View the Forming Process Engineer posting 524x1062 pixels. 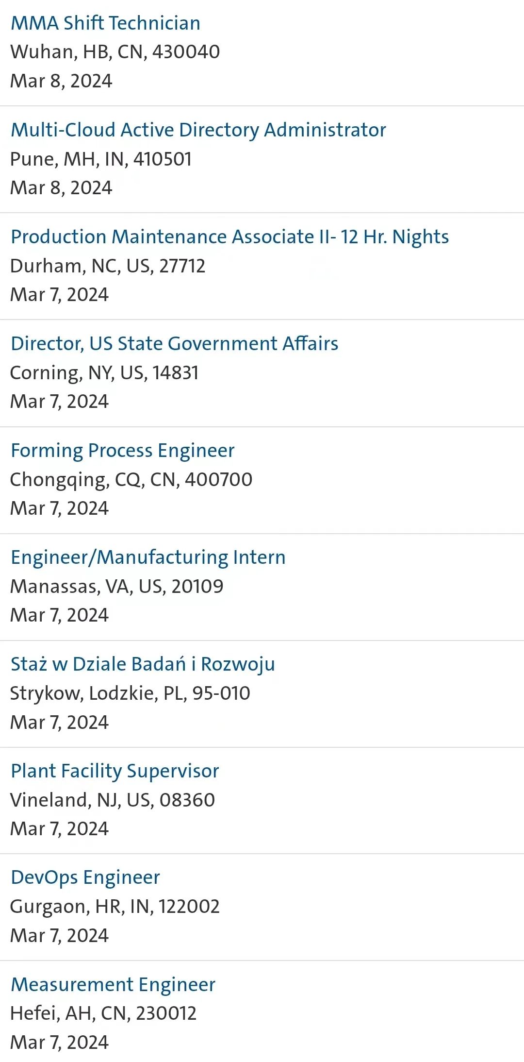[122, 451]
